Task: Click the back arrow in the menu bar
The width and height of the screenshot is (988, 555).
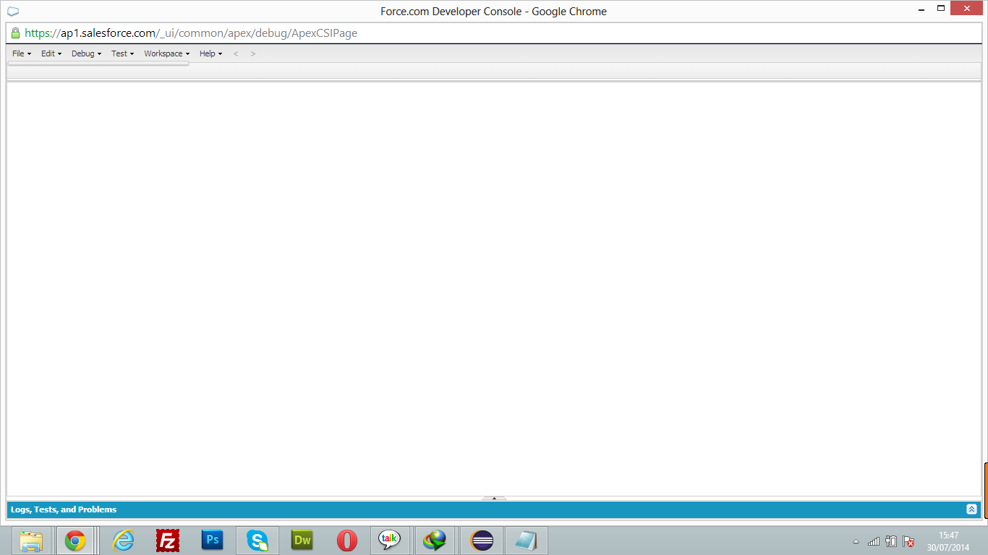Action: (236, 53)
